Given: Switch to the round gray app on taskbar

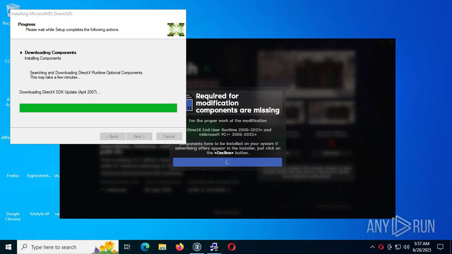Looking at the screenshot, I should pos(197,247).
